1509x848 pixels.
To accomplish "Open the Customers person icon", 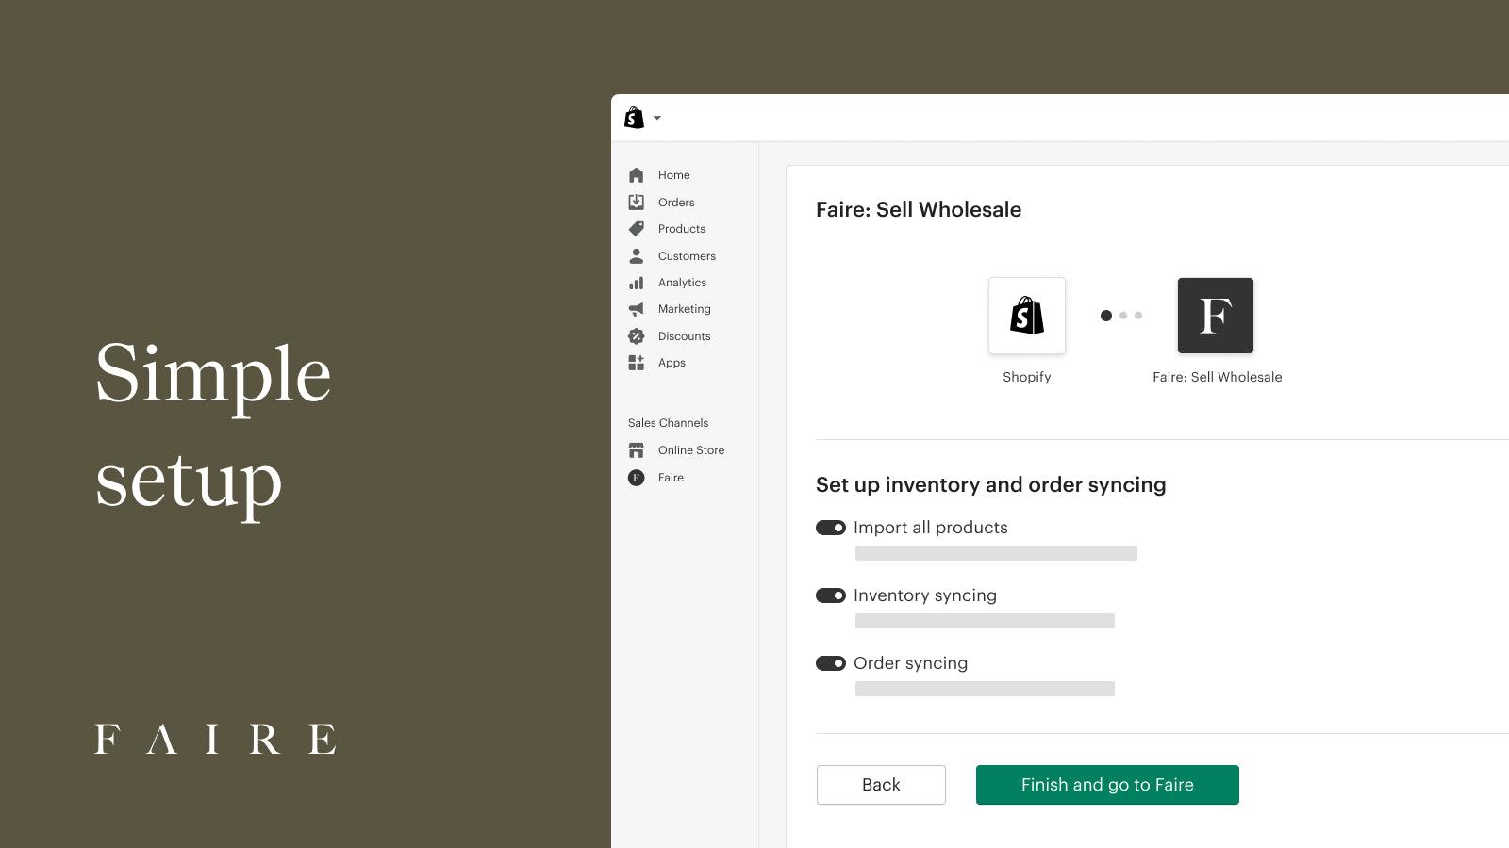I will pos(636,255).
